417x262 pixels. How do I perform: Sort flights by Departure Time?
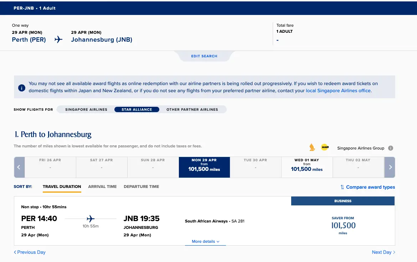[141, 187]
